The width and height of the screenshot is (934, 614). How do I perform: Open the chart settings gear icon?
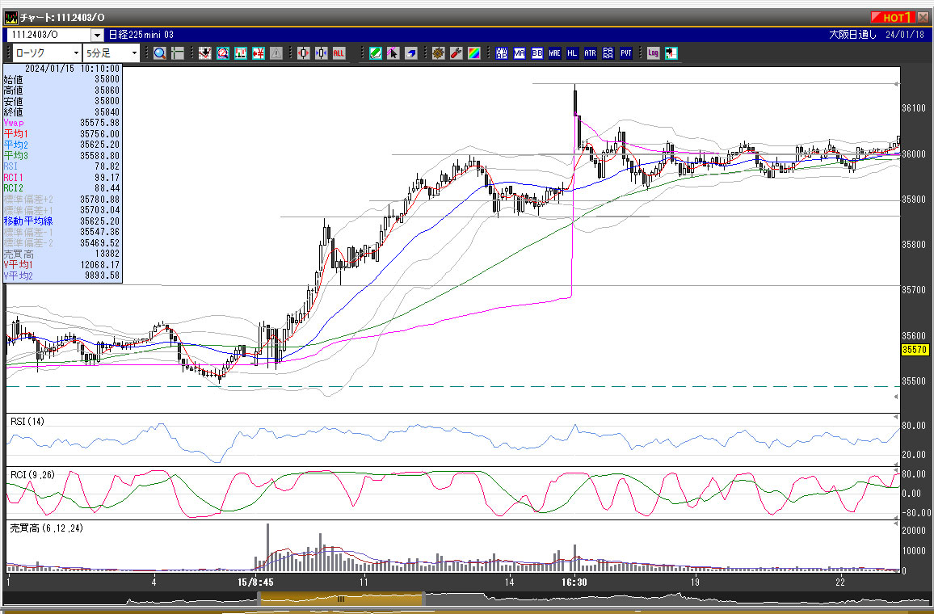click(x=439, y=53)
